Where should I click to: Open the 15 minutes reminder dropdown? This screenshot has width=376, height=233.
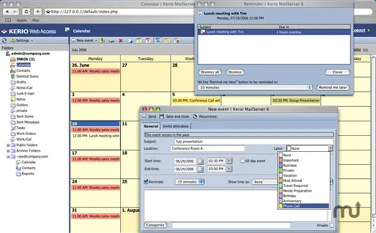[190, 182]
